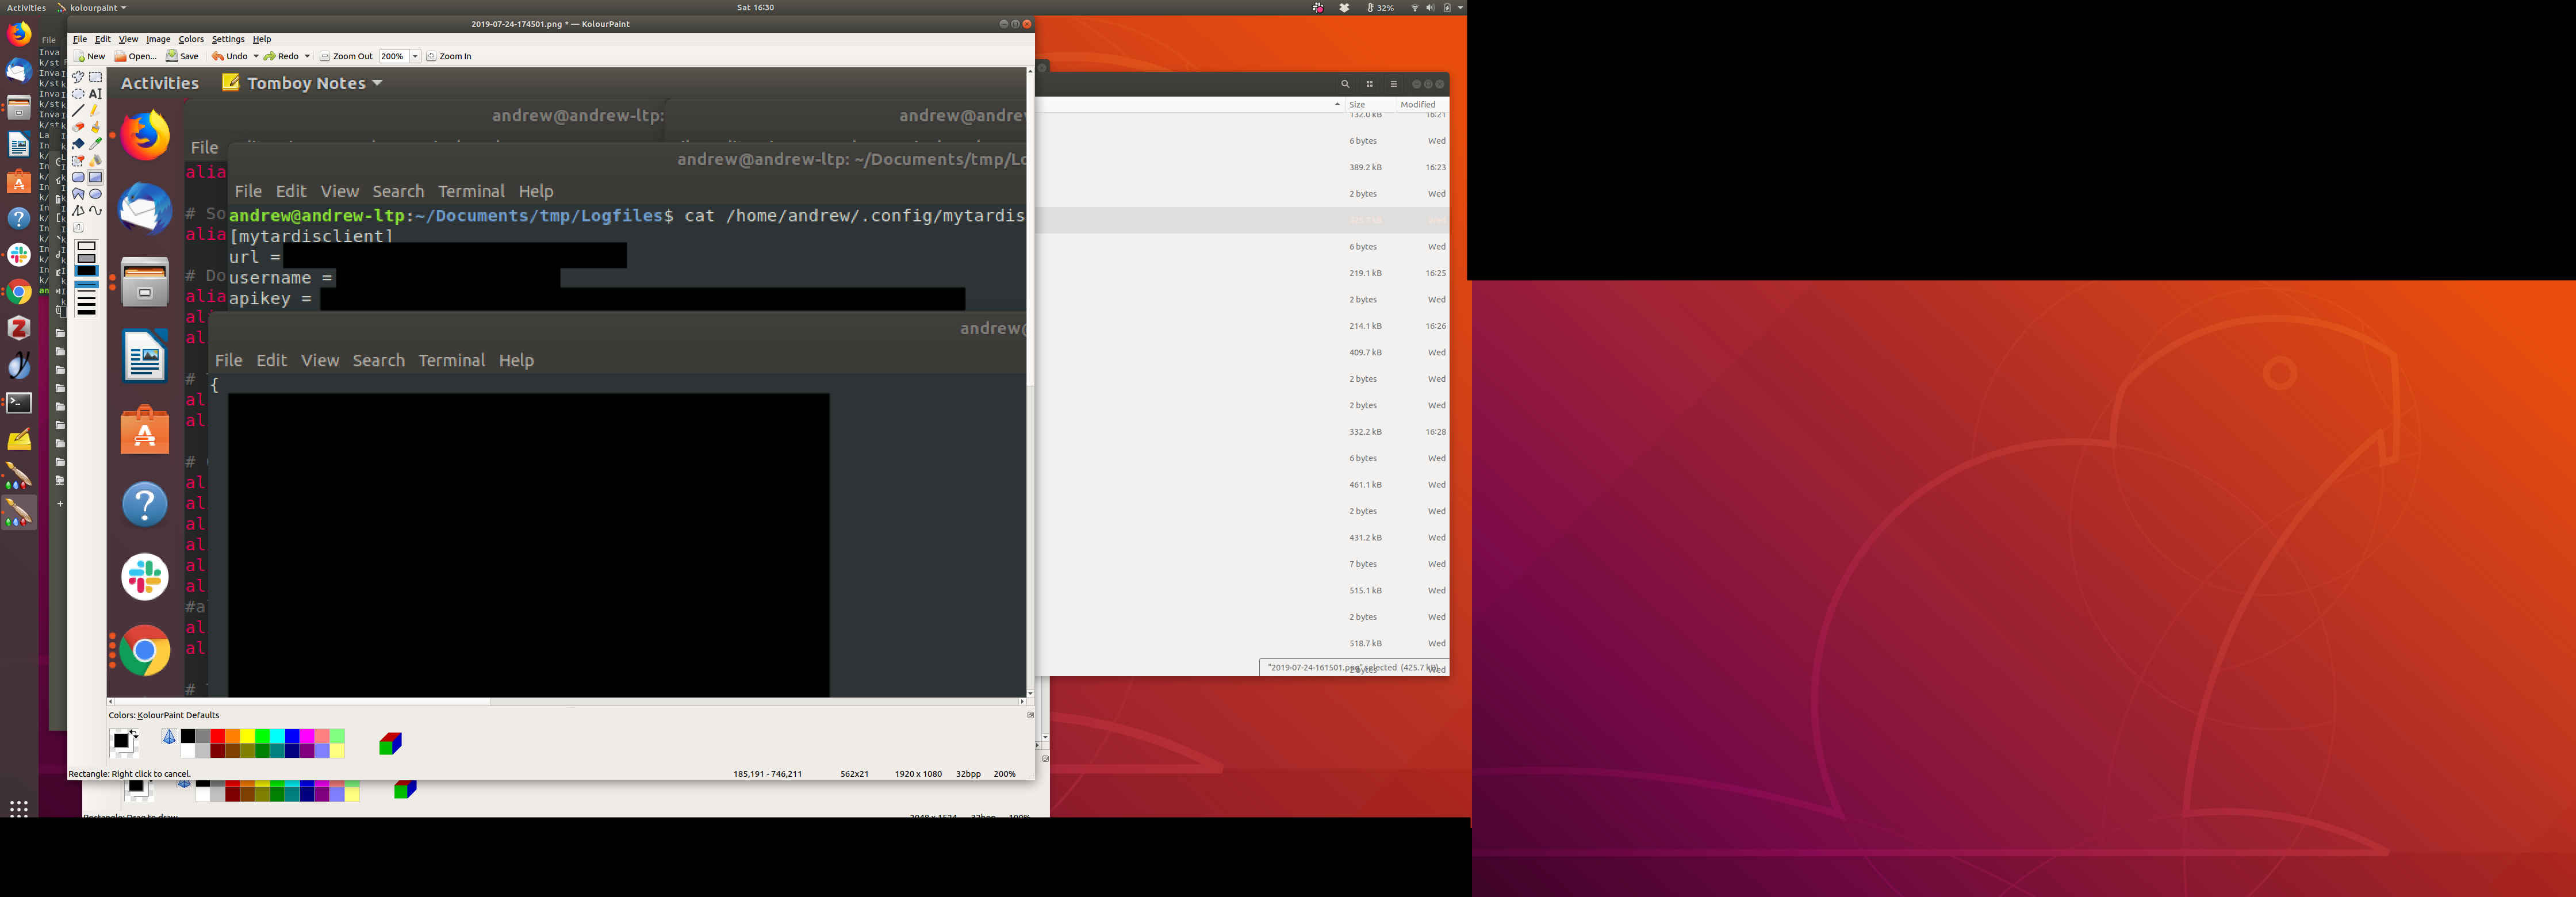2576x897 pixels.
Task: Pick the Flood Fill tool
Action: (78, 144)
